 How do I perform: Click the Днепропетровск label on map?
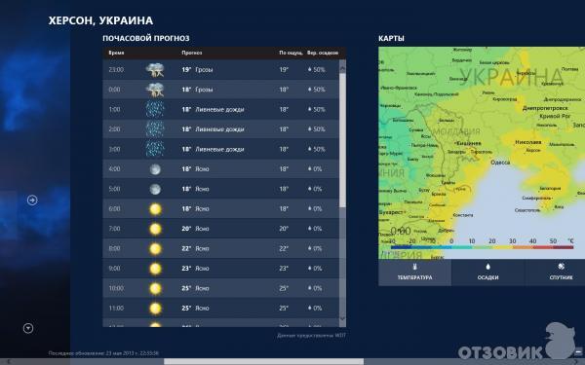[545, 108]
